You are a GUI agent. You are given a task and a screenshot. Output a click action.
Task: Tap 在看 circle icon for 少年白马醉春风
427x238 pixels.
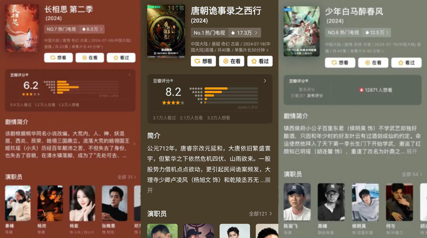click(367, 62)
